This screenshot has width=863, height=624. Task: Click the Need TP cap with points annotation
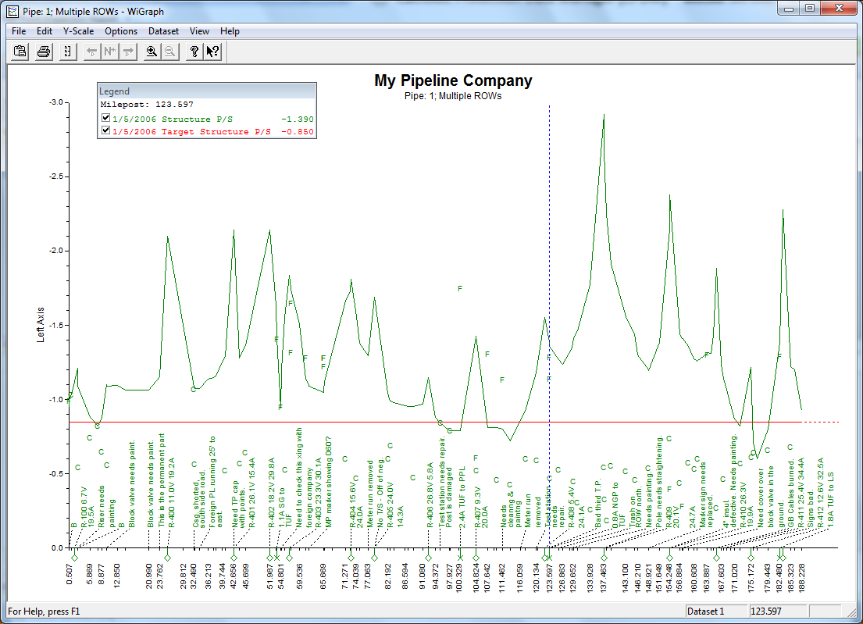coord(239,505)
